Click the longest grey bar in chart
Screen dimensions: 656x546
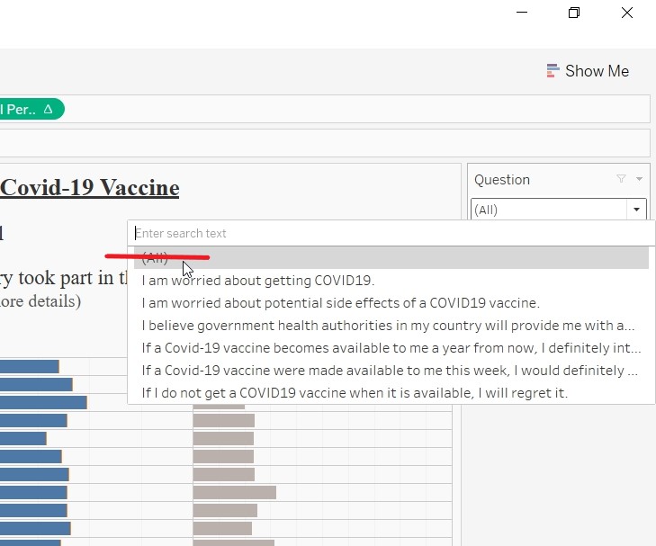tap(234, 492)
